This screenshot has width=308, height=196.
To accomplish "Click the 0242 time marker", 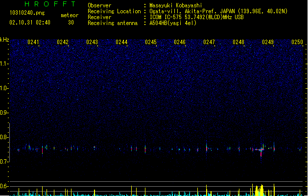I will [63, 42].
